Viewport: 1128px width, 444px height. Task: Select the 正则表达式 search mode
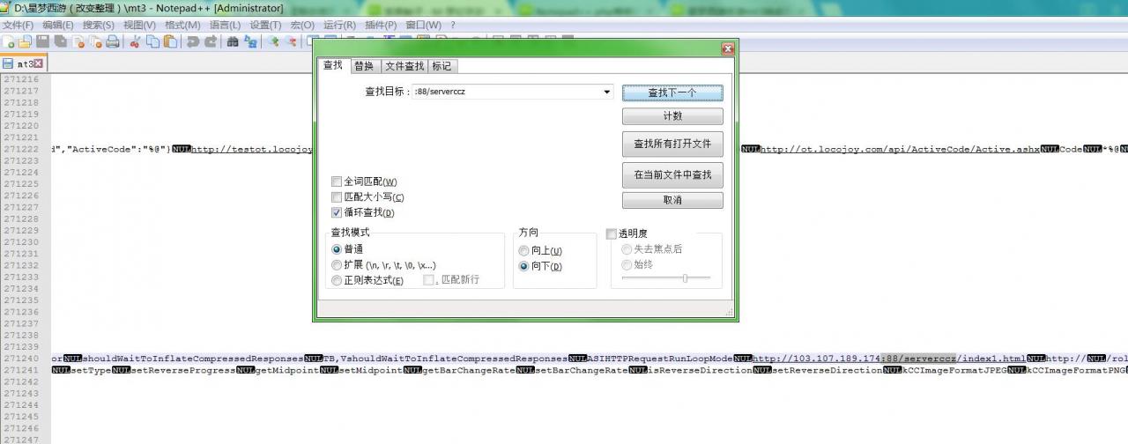pyautogui.click(x=337, y=280)
